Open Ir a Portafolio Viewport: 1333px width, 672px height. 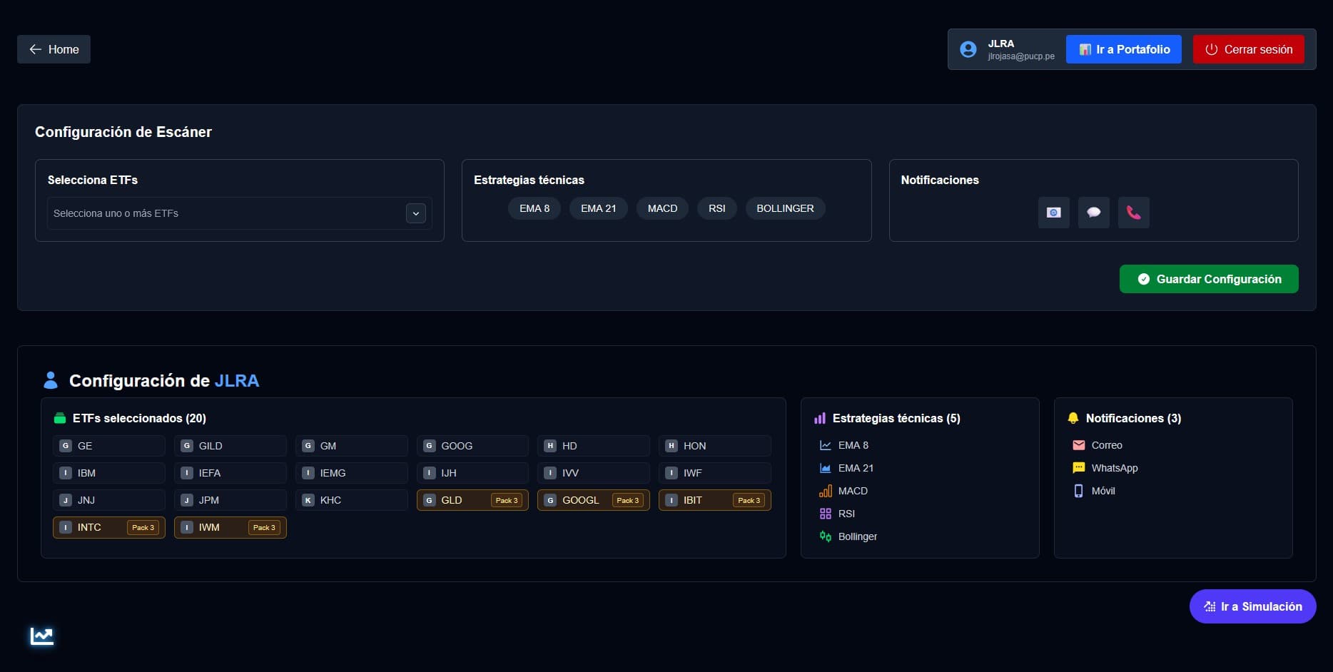point(1123,49)
